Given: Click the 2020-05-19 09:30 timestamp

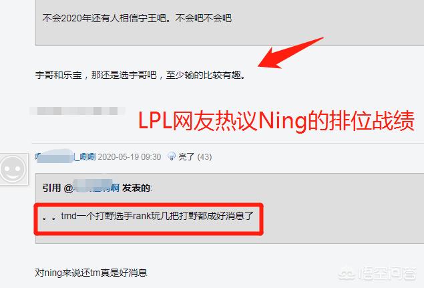Looking at the screenshot, I should (130, 157).
